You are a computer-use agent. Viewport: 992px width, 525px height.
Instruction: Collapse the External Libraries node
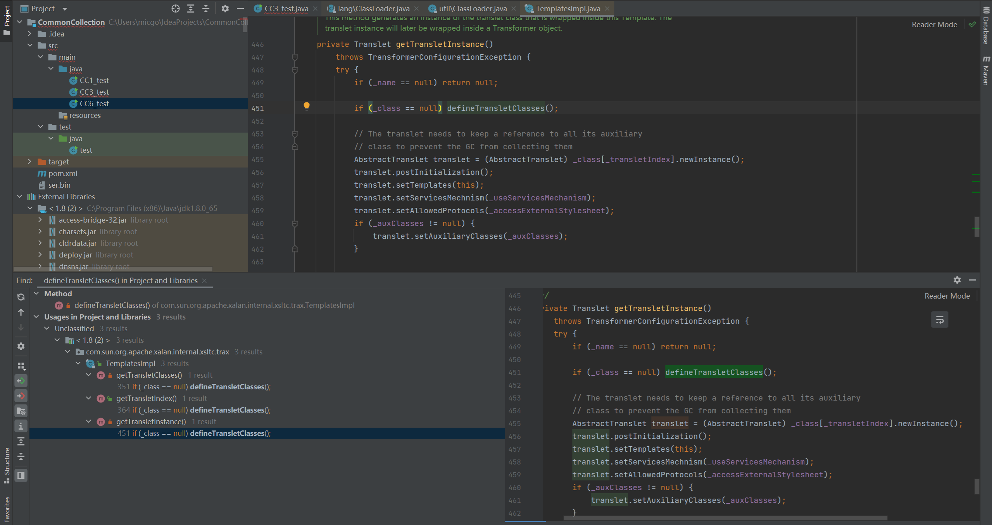pyautogui.click(x=20, y=197)
